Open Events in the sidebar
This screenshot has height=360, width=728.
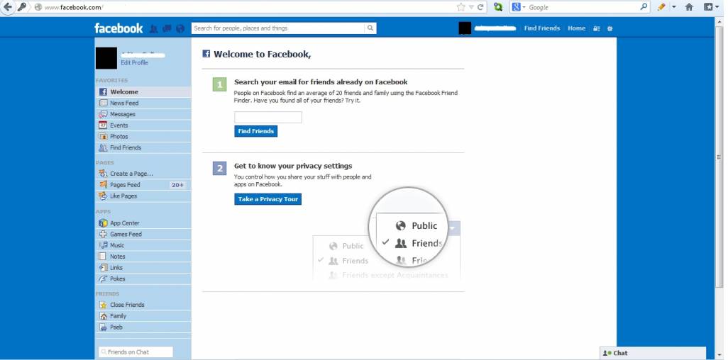143,125
